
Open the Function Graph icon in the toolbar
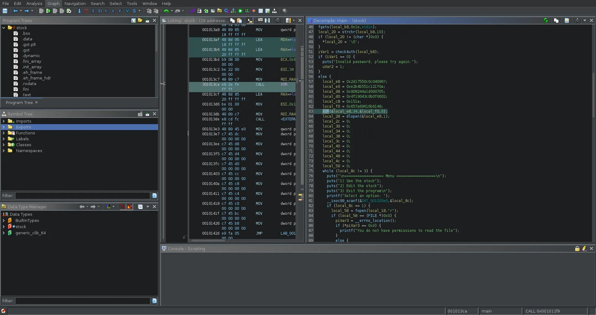(x=233, y=11)
